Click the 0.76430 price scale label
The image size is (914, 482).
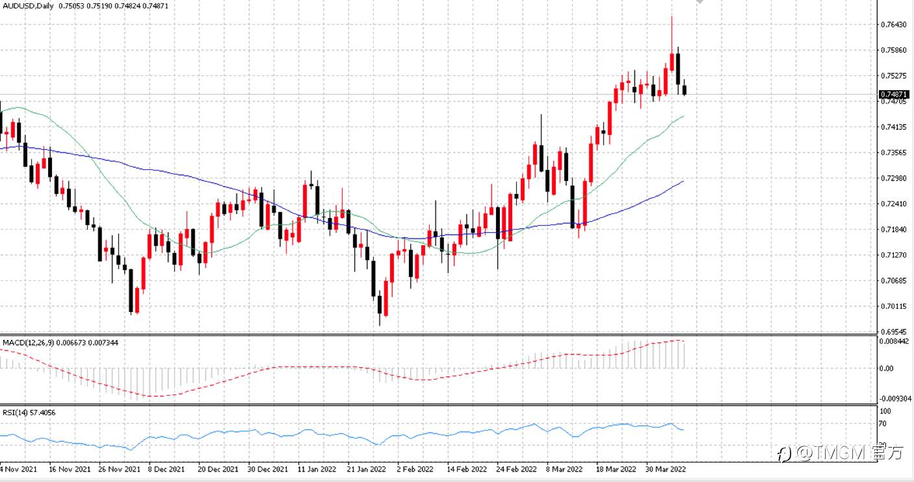[x=894, y=25]
